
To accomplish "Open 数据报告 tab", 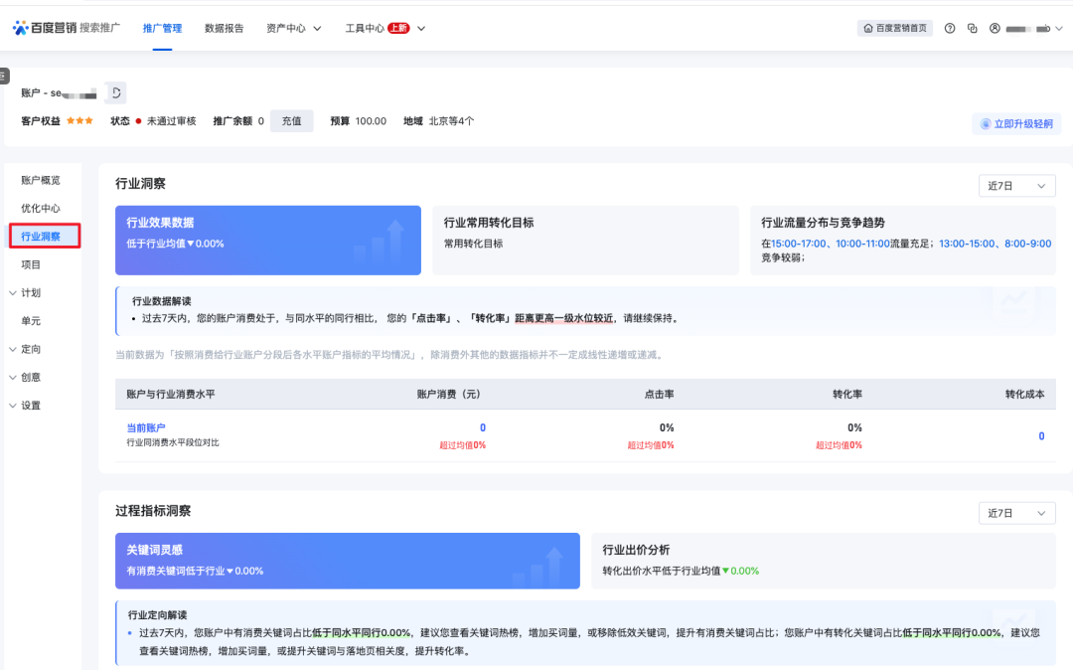I will pos(224,28).
